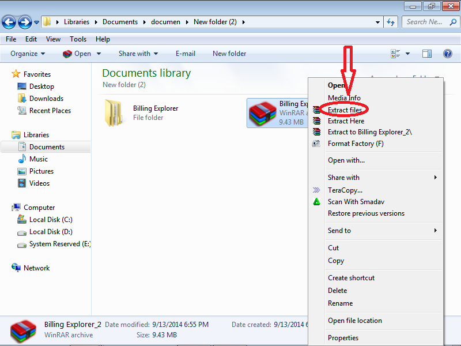Click the Back navigation arrow
Viewport: 461px width, 346px height.
point(9,22)
